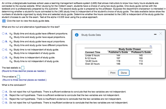166x109 pixels.
Task: Select hypotheses option B equal proportions
Action: coord(3,41)
